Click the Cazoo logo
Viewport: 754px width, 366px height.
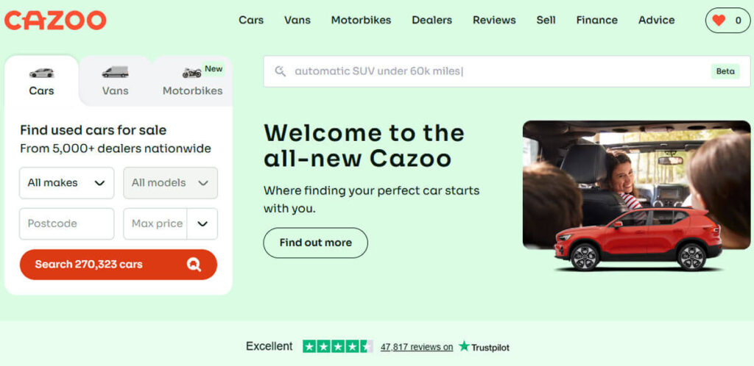click(x=55, y=20)
